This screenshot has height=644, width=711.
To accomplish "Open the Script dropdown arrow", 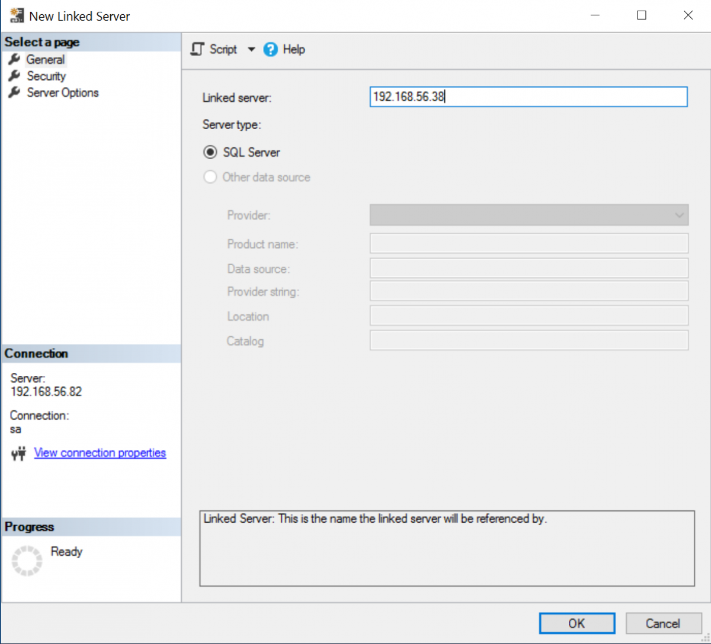I will tap(251, 49).
